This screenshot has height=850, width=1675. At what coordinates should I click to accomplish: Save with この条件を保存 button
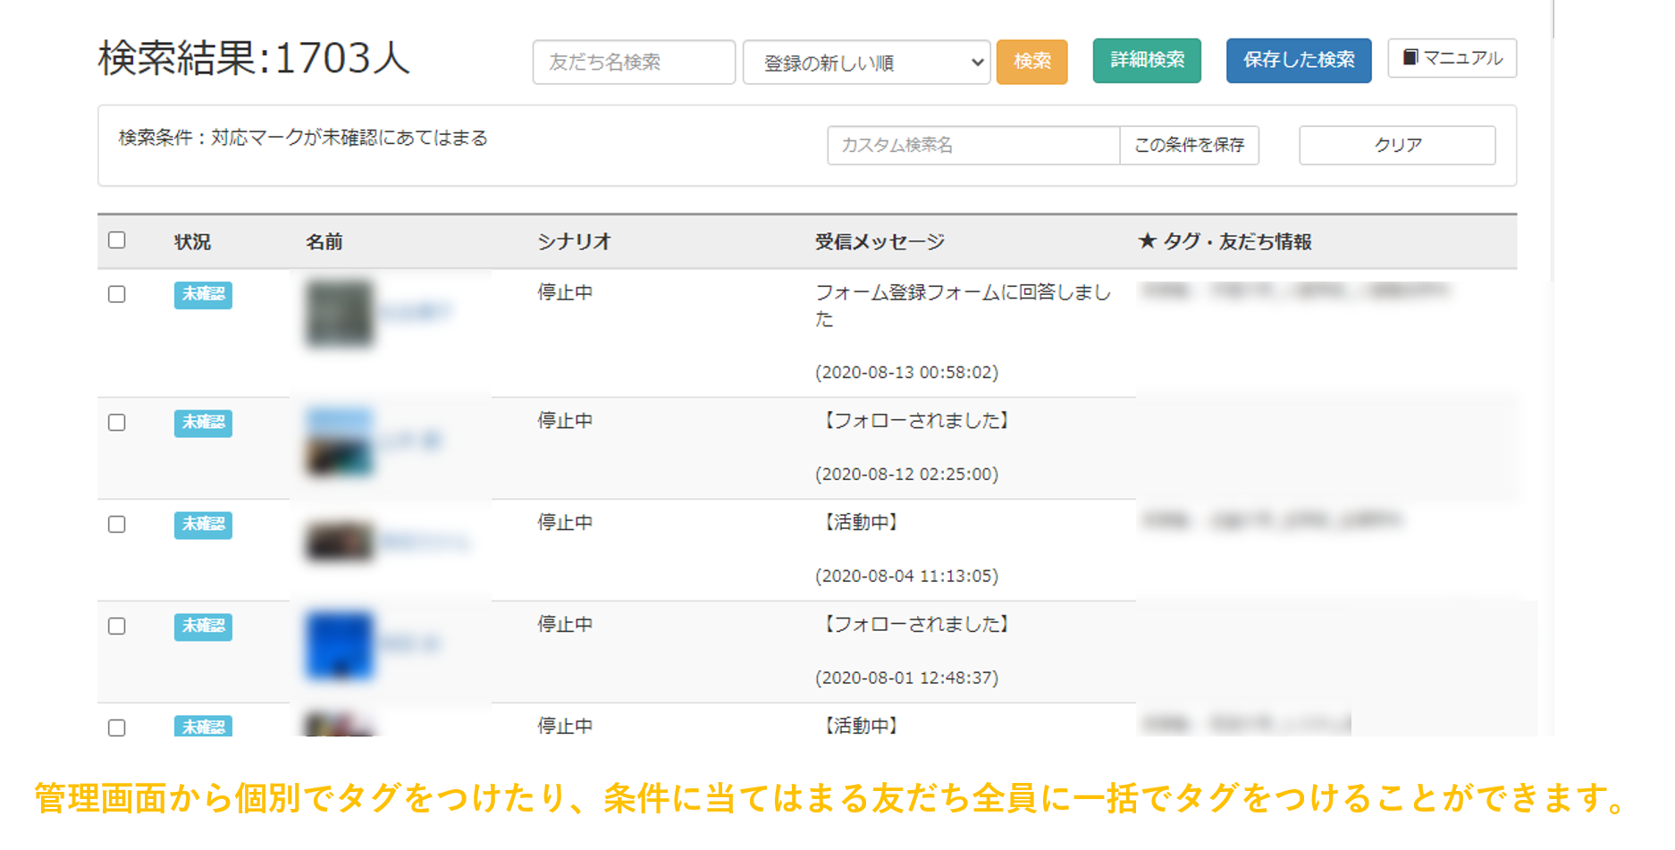[1189, 145]
